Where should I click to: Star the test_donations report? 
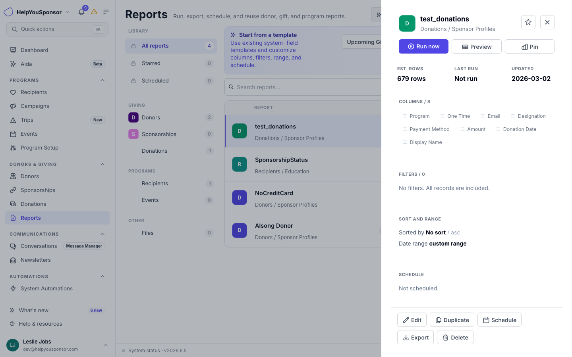(x=528, y=22)
